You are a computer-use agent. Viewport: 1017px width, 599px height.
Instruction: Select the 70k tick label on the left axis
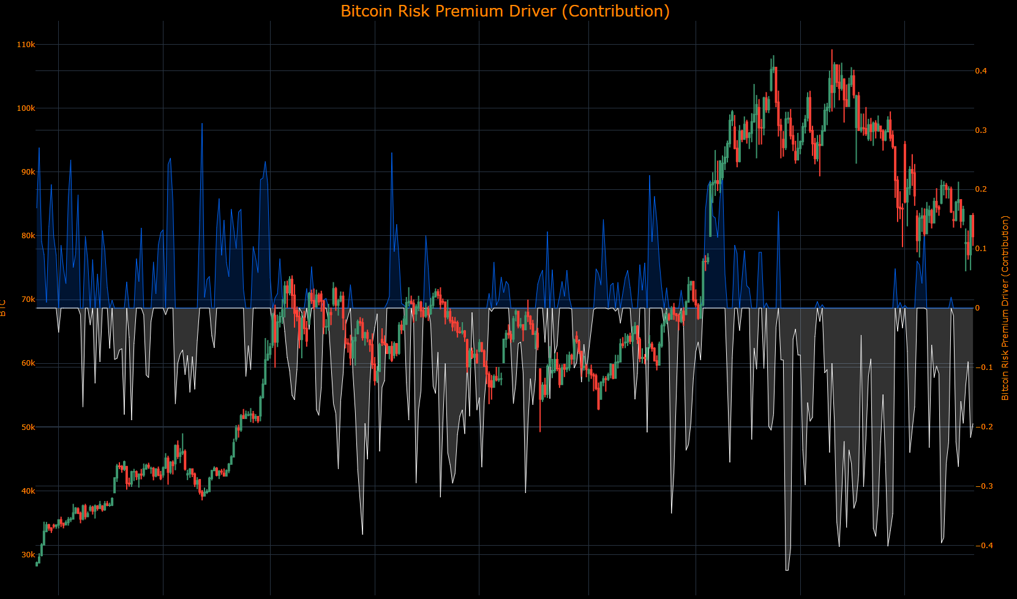28,299
